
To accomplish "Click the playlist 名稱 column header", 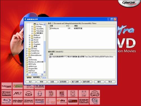I will (82, 54).
